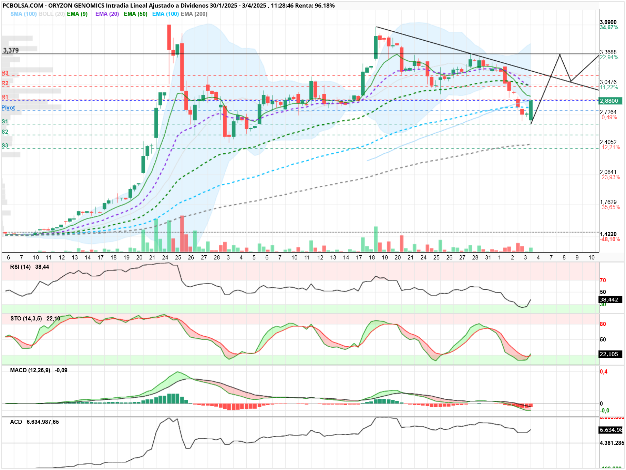Click the 1,4220 base price label
The width and height of the screenshot is (626, 470).
(608, 234)
